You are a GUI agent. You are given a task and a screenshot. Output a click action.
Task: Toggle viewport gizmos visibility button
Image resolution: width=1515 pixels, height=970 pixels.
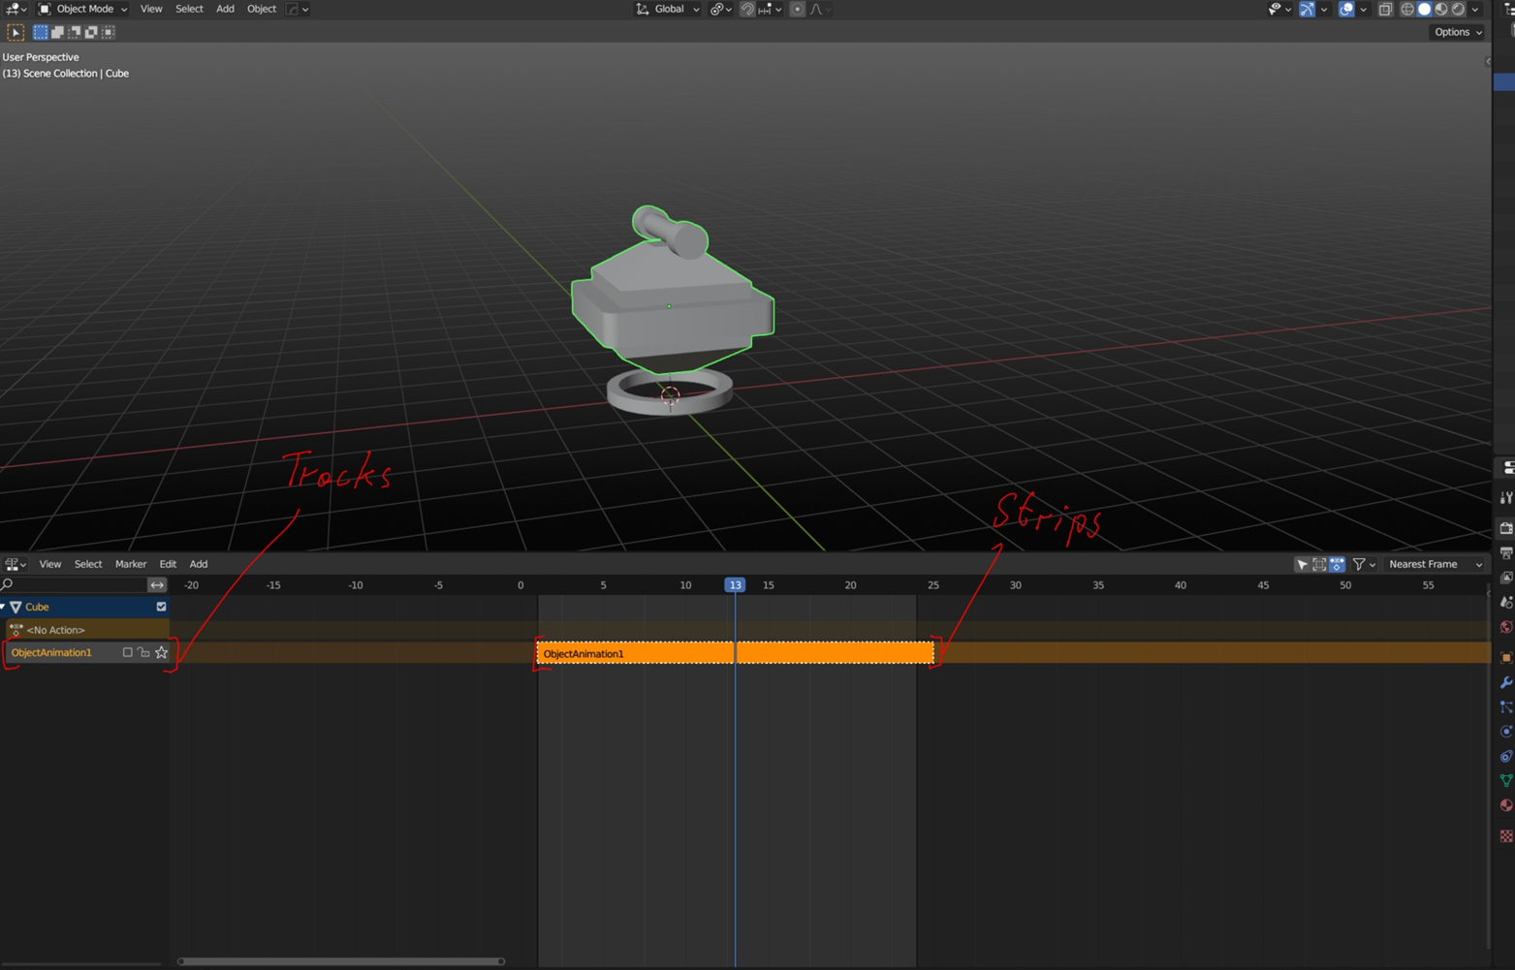(1308, 9)
